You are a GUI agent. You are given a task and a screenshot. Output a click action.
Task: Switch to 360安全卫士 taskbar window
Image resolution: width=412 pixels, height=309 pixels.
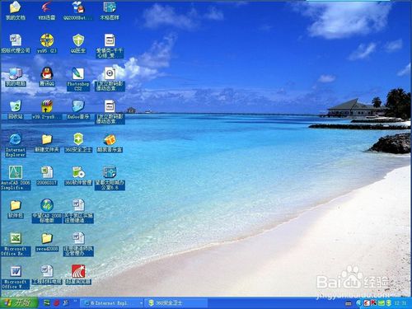coord(176,303)
